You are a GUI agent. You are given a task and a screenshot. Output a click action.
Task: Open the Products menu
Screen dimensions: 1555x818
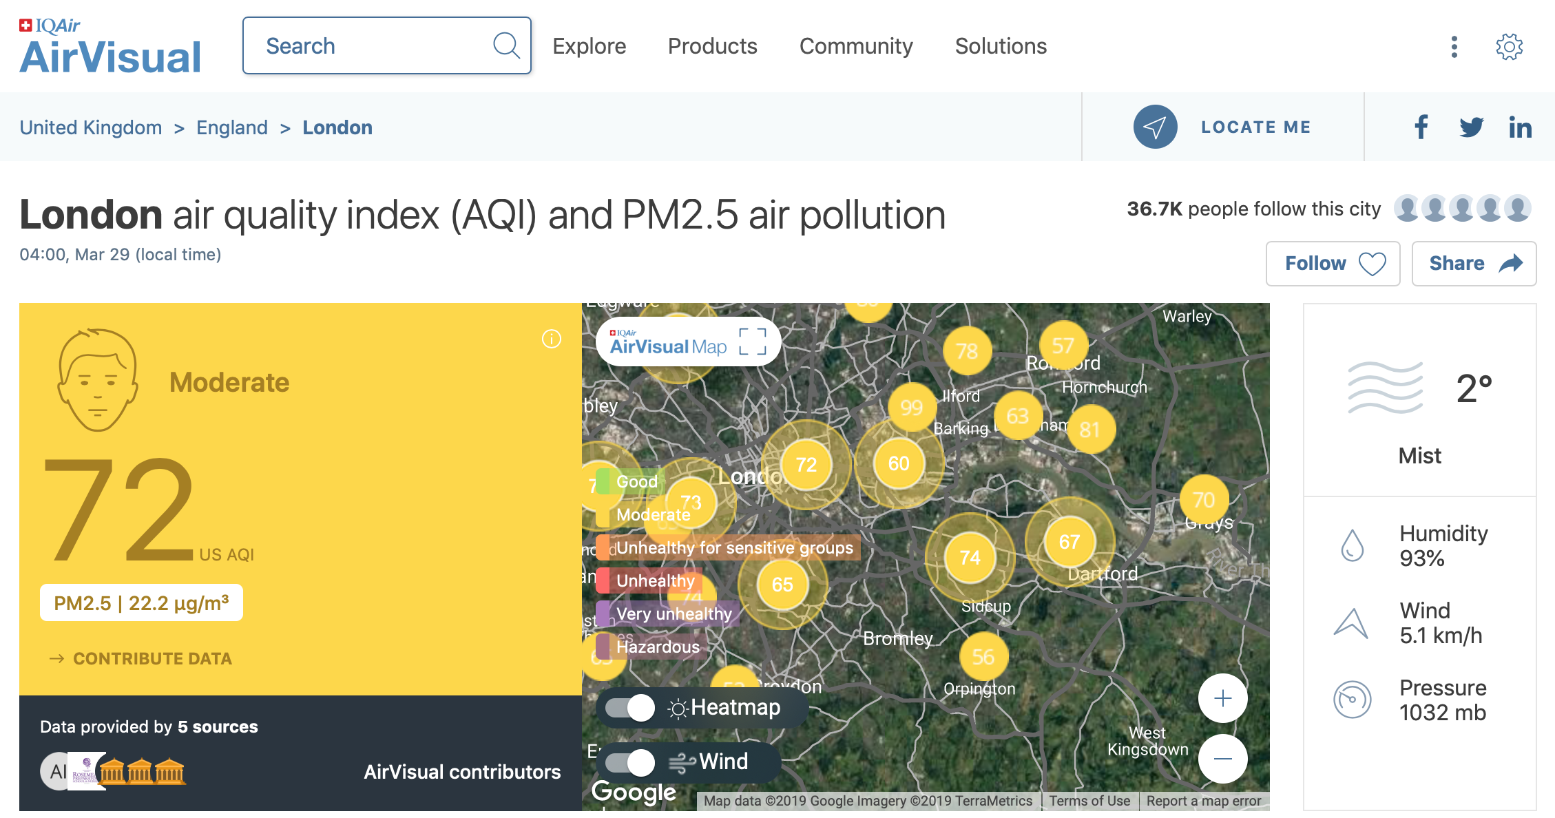point(712,46)
